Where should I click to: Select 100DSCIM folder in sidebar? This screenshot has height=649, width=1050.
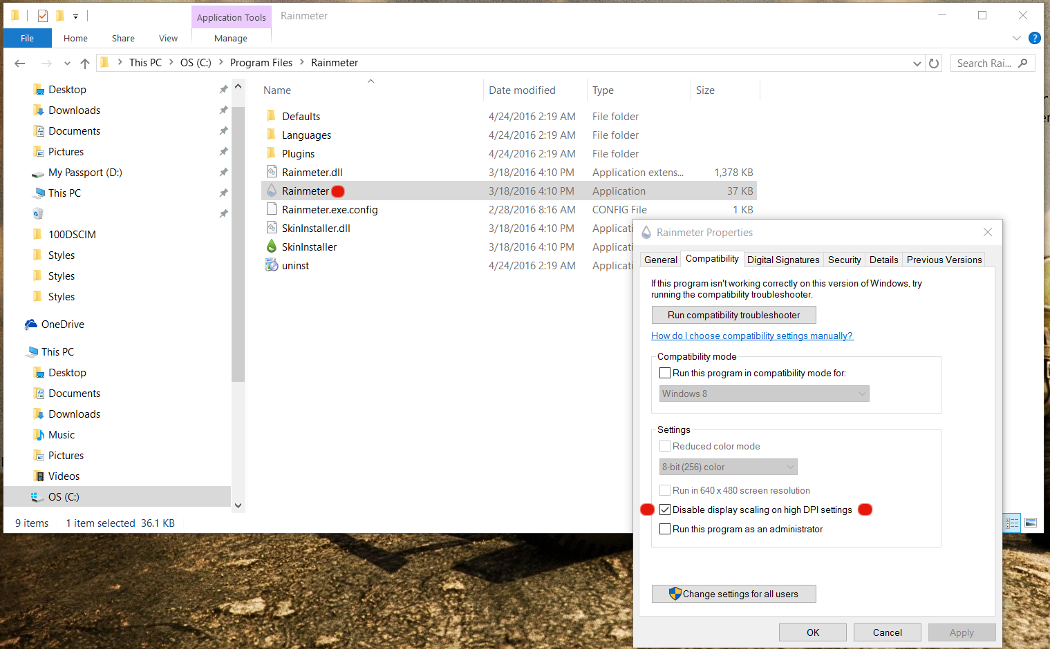[x=72, y=235]
